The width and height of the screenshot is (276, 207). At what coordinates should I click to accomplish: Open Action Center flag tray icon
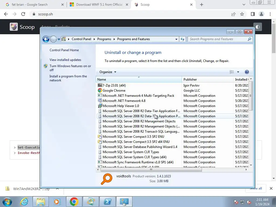[236, 202]
